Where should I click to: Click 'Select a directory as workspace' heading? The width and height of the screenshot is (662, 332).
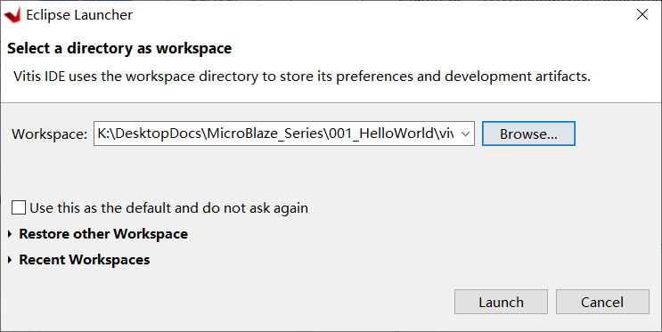[119, 49]
